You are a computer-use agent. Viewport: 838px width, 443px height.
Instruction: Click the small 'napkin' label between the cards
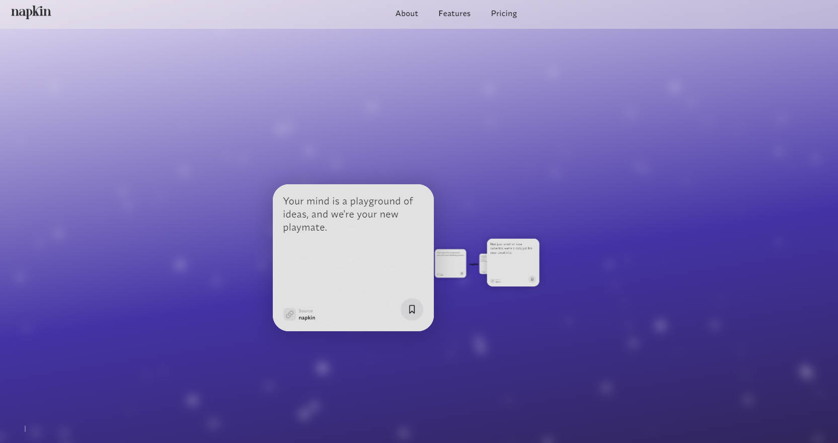pyautogui.click(x=474, y=264)
